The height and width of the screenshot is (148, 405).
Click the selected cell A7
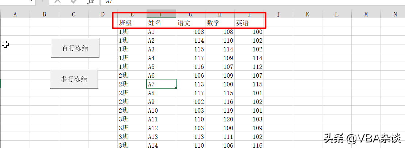[x=161, y=84]
